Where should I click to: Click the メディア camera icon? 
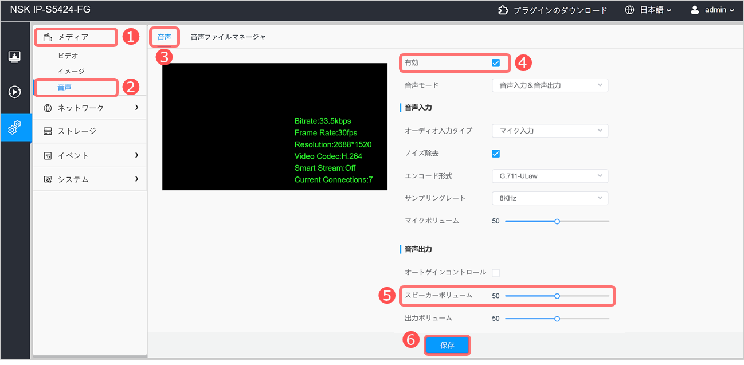pyautogui.click(x=48, y=37)
